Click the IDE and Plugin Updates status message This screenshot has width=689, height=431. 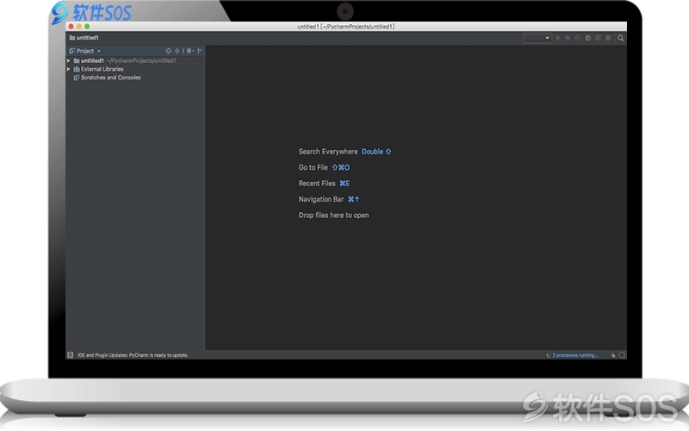133,355
